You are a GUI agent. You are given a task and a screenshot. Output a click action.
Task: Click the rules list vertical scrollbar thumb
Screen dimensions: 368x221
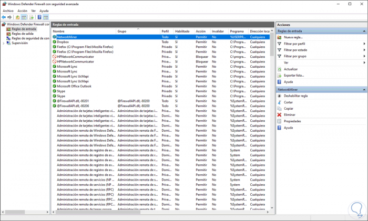272,45
